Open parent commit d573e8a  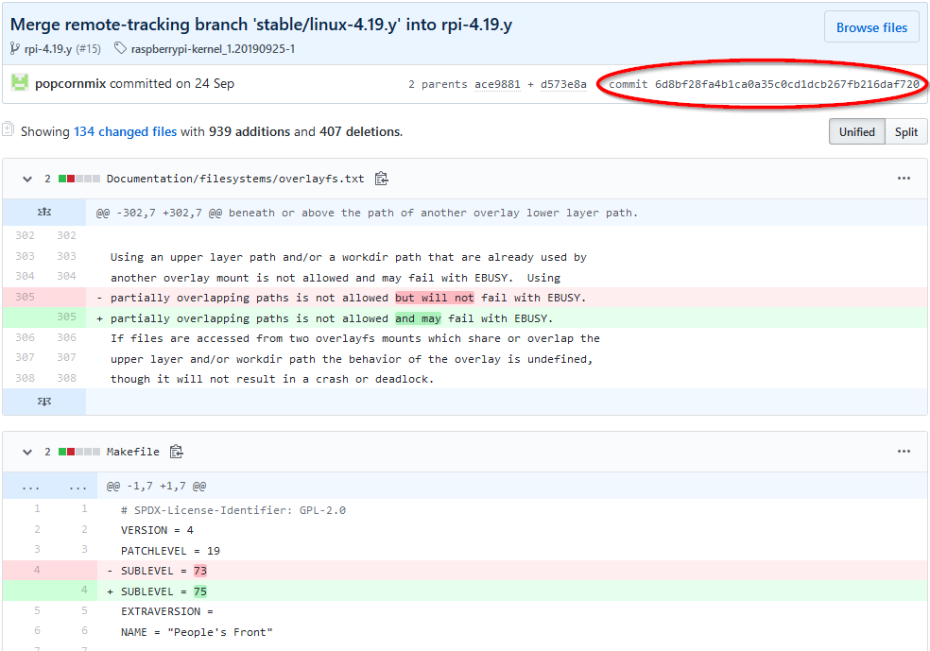(x=563, y=84)
